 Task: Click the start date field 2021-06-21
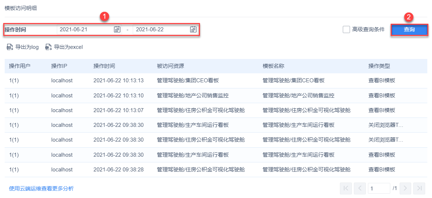click(86, 29)
